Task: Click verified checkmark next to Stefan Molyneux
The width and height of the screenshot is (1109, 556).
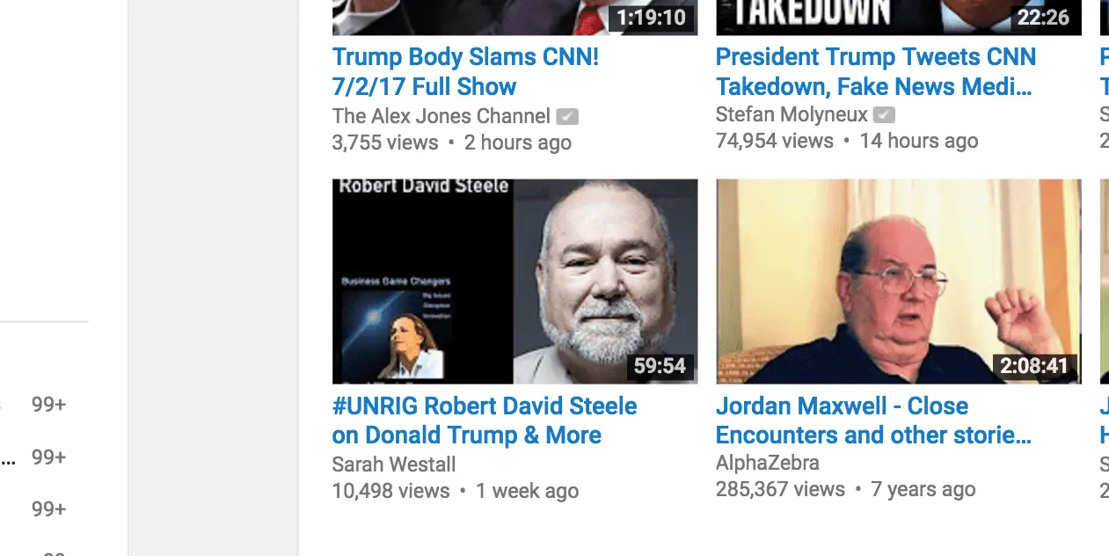Action: [x=884, y=114]
